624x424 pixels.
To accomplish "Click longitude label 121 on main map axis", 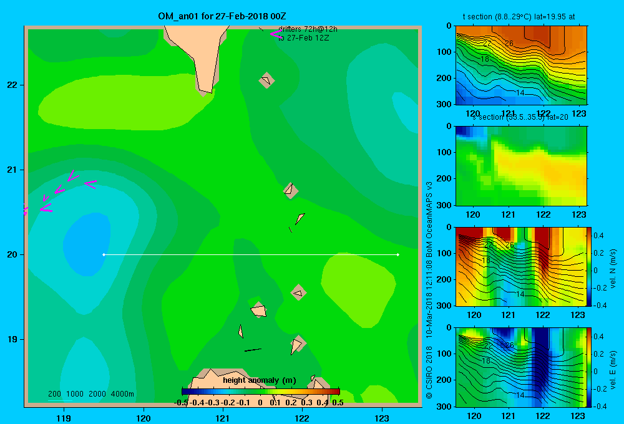I will 223,418.
